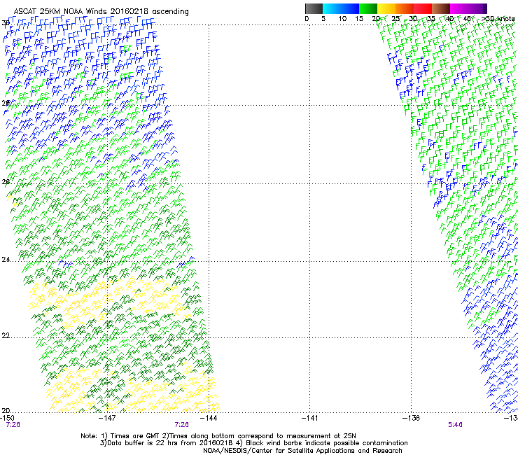The height and width of the screenshot is (455, 518).
Task: Click the 'Note: 1) Times are GMT' line
Action: [218, 436]
